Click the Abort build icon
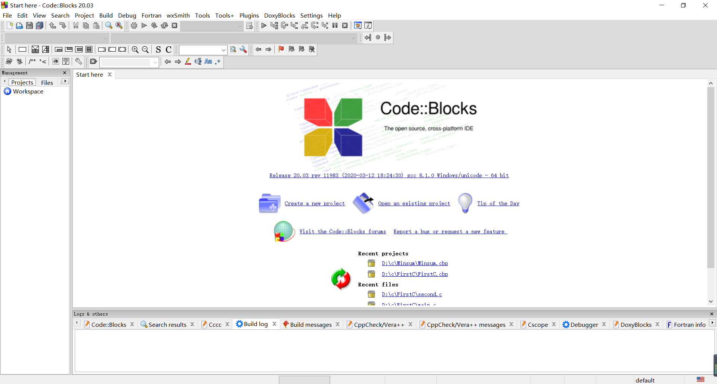This screenshot has width=717, height=384. [x=174, y=25]
